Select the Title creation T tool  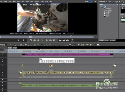[x=75, y=45]
